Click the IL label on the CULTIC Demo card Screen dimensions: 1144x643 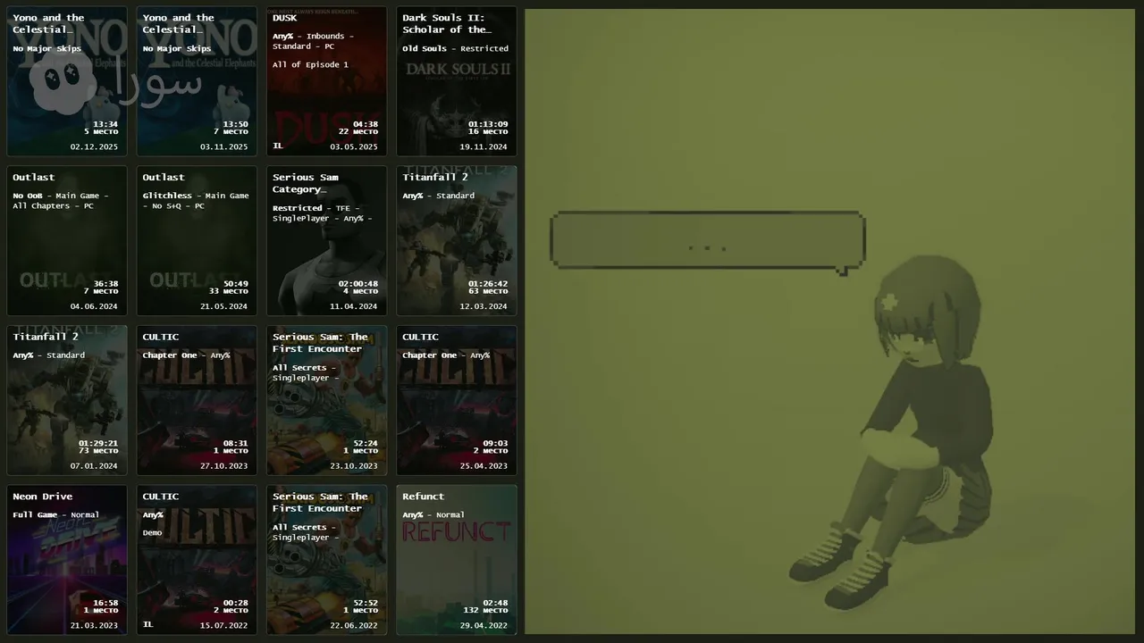(147, 624)
